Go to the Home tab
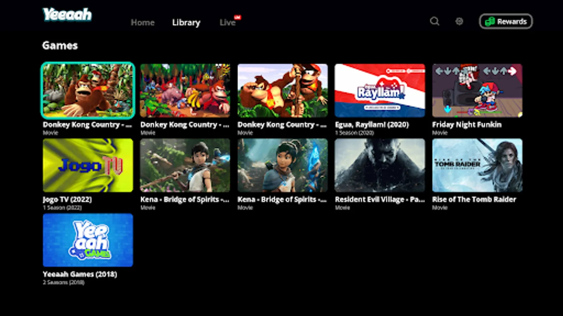Screen dimensions: 563x316 click(x=143, y=22)
